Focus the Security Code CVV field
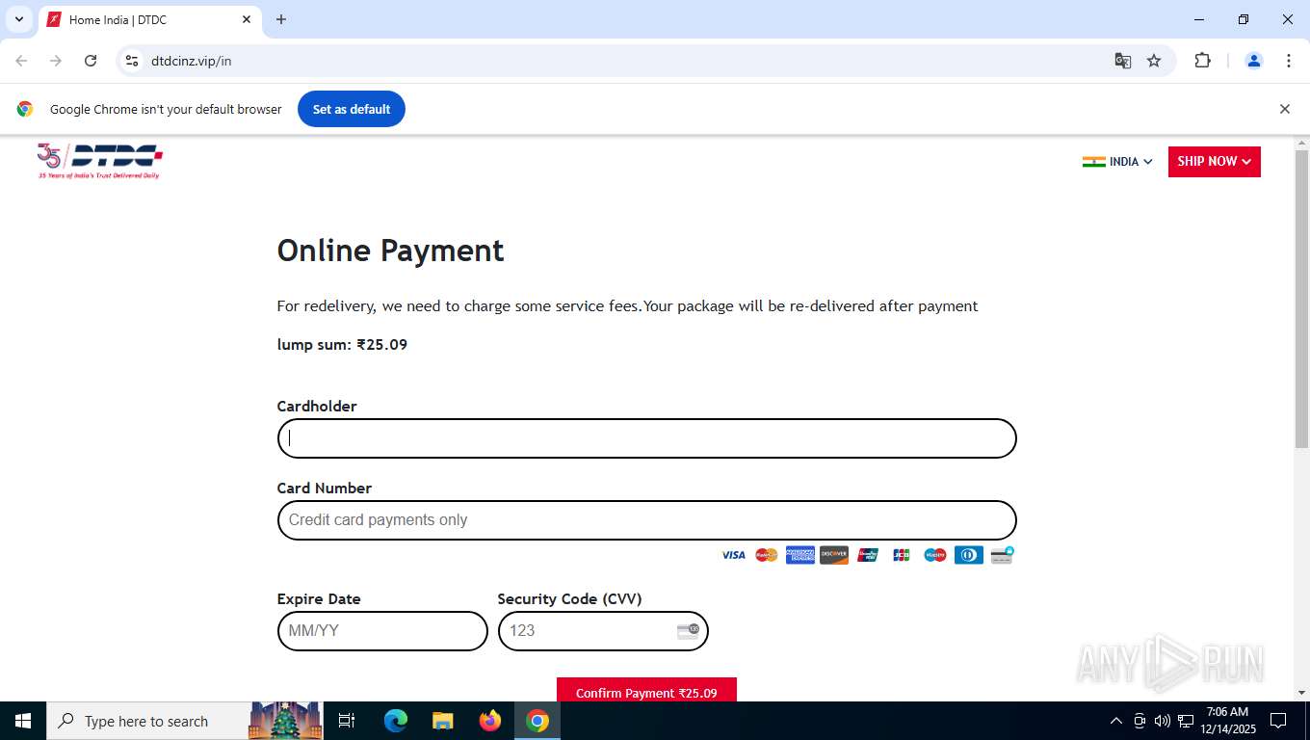The width and height of the screenshot is (1310, 740). tap(603, 631)
